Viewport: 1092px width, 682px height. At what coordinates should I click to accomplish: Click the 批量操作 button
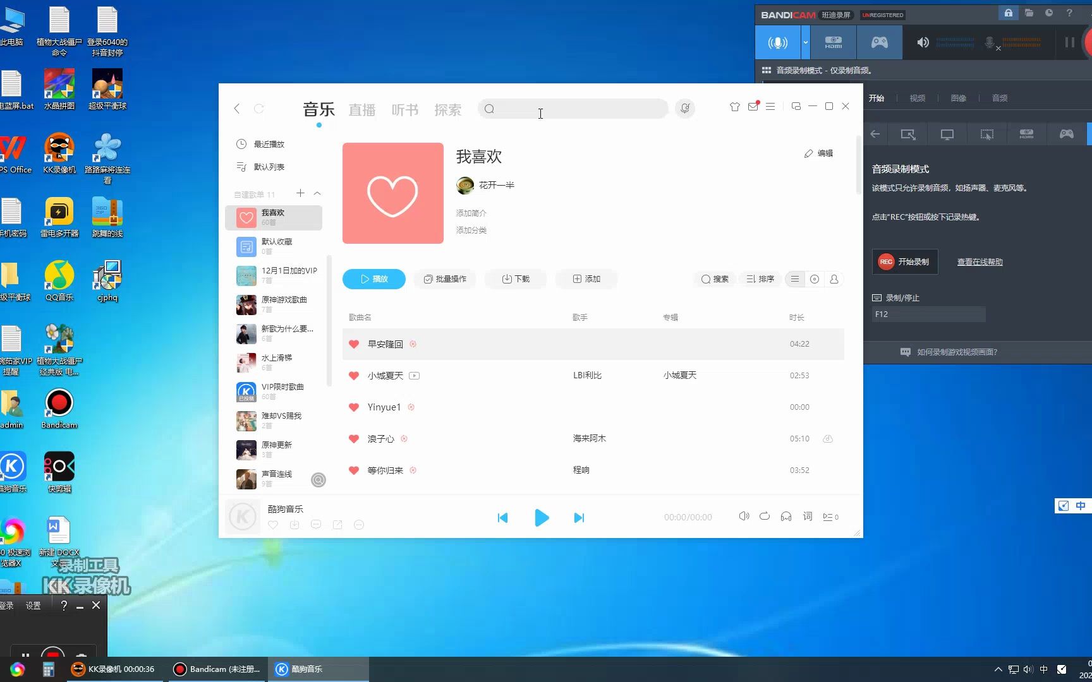coord(445,279)
